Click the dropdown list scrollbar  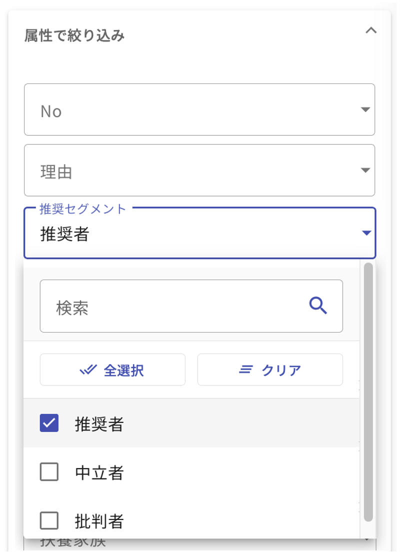[368, 390]
